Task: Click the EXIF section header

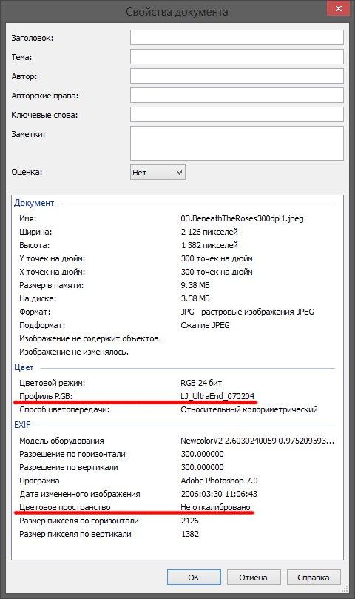Action: click(22, 425)
